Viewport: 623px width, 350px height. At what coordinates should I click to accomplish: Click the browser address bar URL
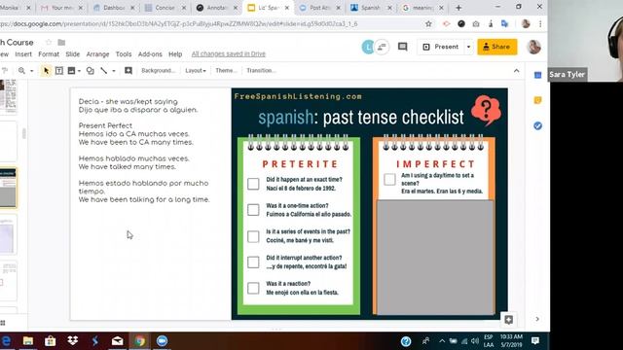[179, 23]
